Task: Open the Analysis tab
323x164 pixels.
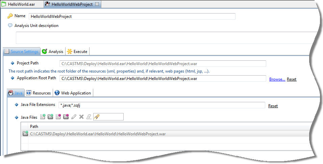Action: [x=53, y=52]
